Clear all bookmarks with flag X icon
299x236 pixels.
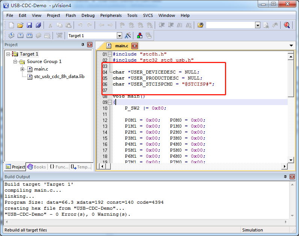click(x=150, y=25)
